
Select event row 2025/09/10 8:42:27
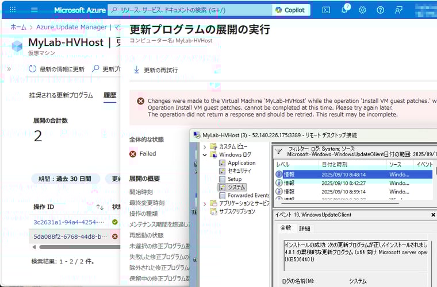pyautogui.click(x=354, y=183)
